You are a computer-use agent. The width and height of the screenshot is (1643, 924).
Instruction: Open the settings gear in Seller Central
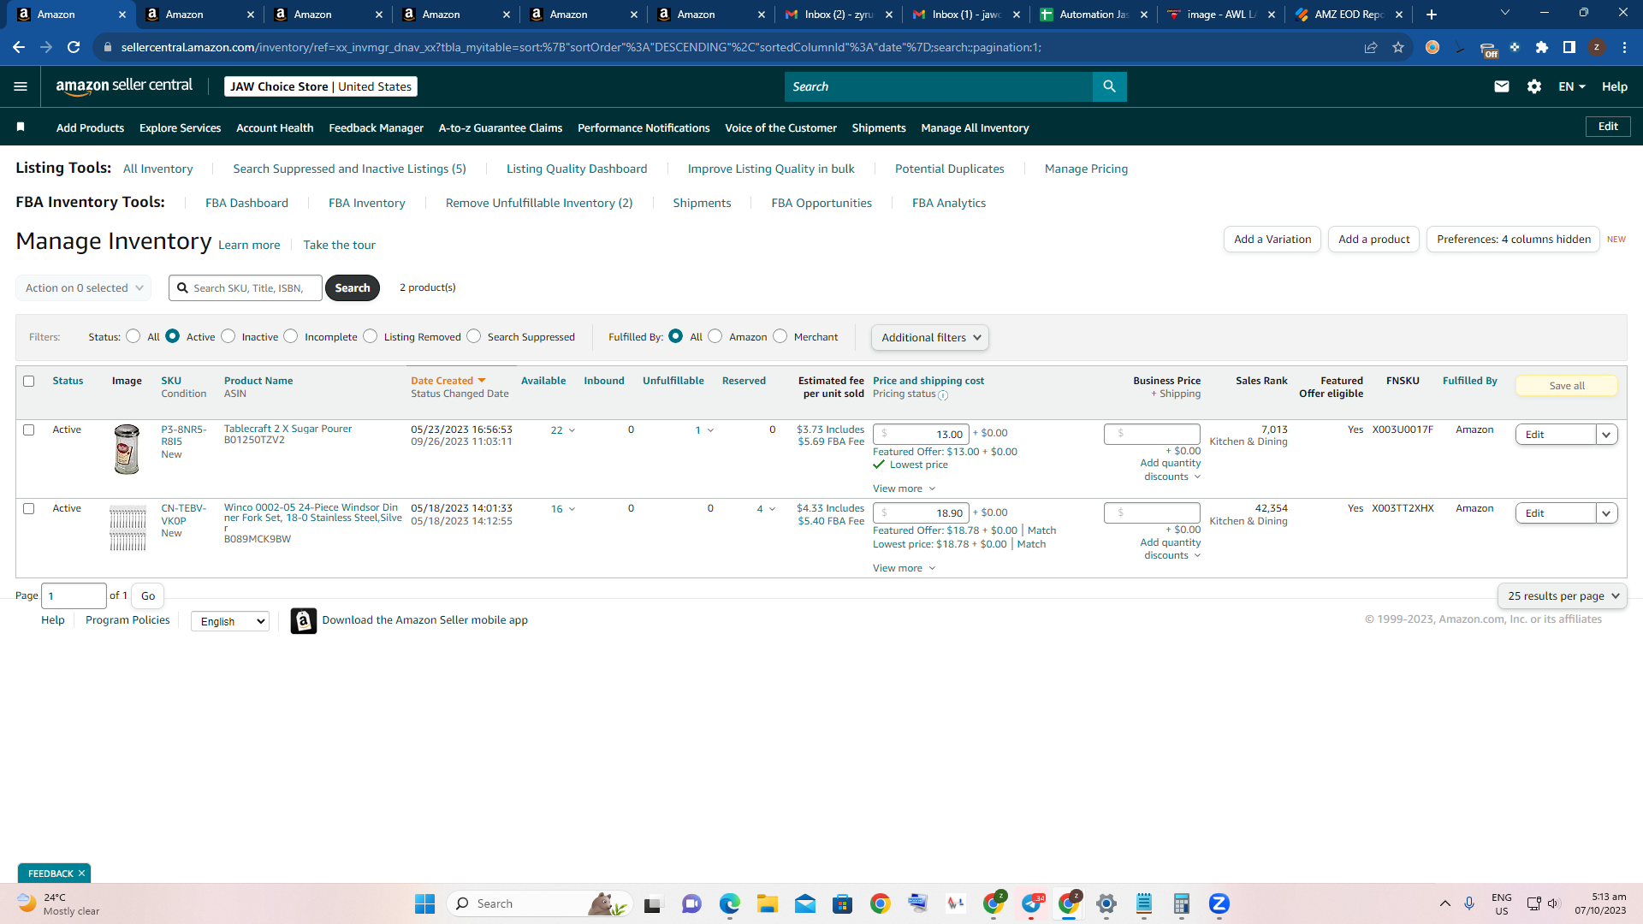pyautogui.click(x=1533, y=86)
